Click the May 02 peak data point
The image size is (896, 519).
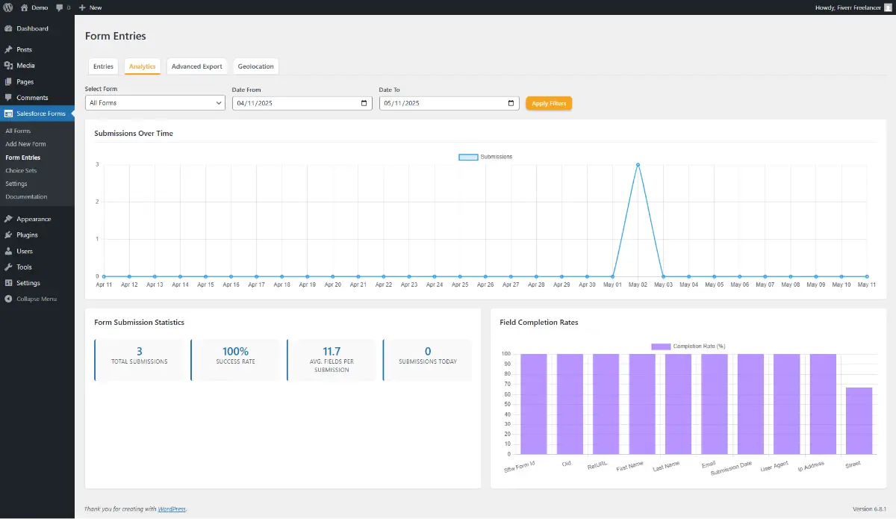tap(638, 164)
